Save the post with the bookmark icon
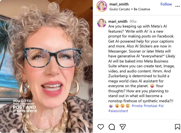 tap(177, 127)
